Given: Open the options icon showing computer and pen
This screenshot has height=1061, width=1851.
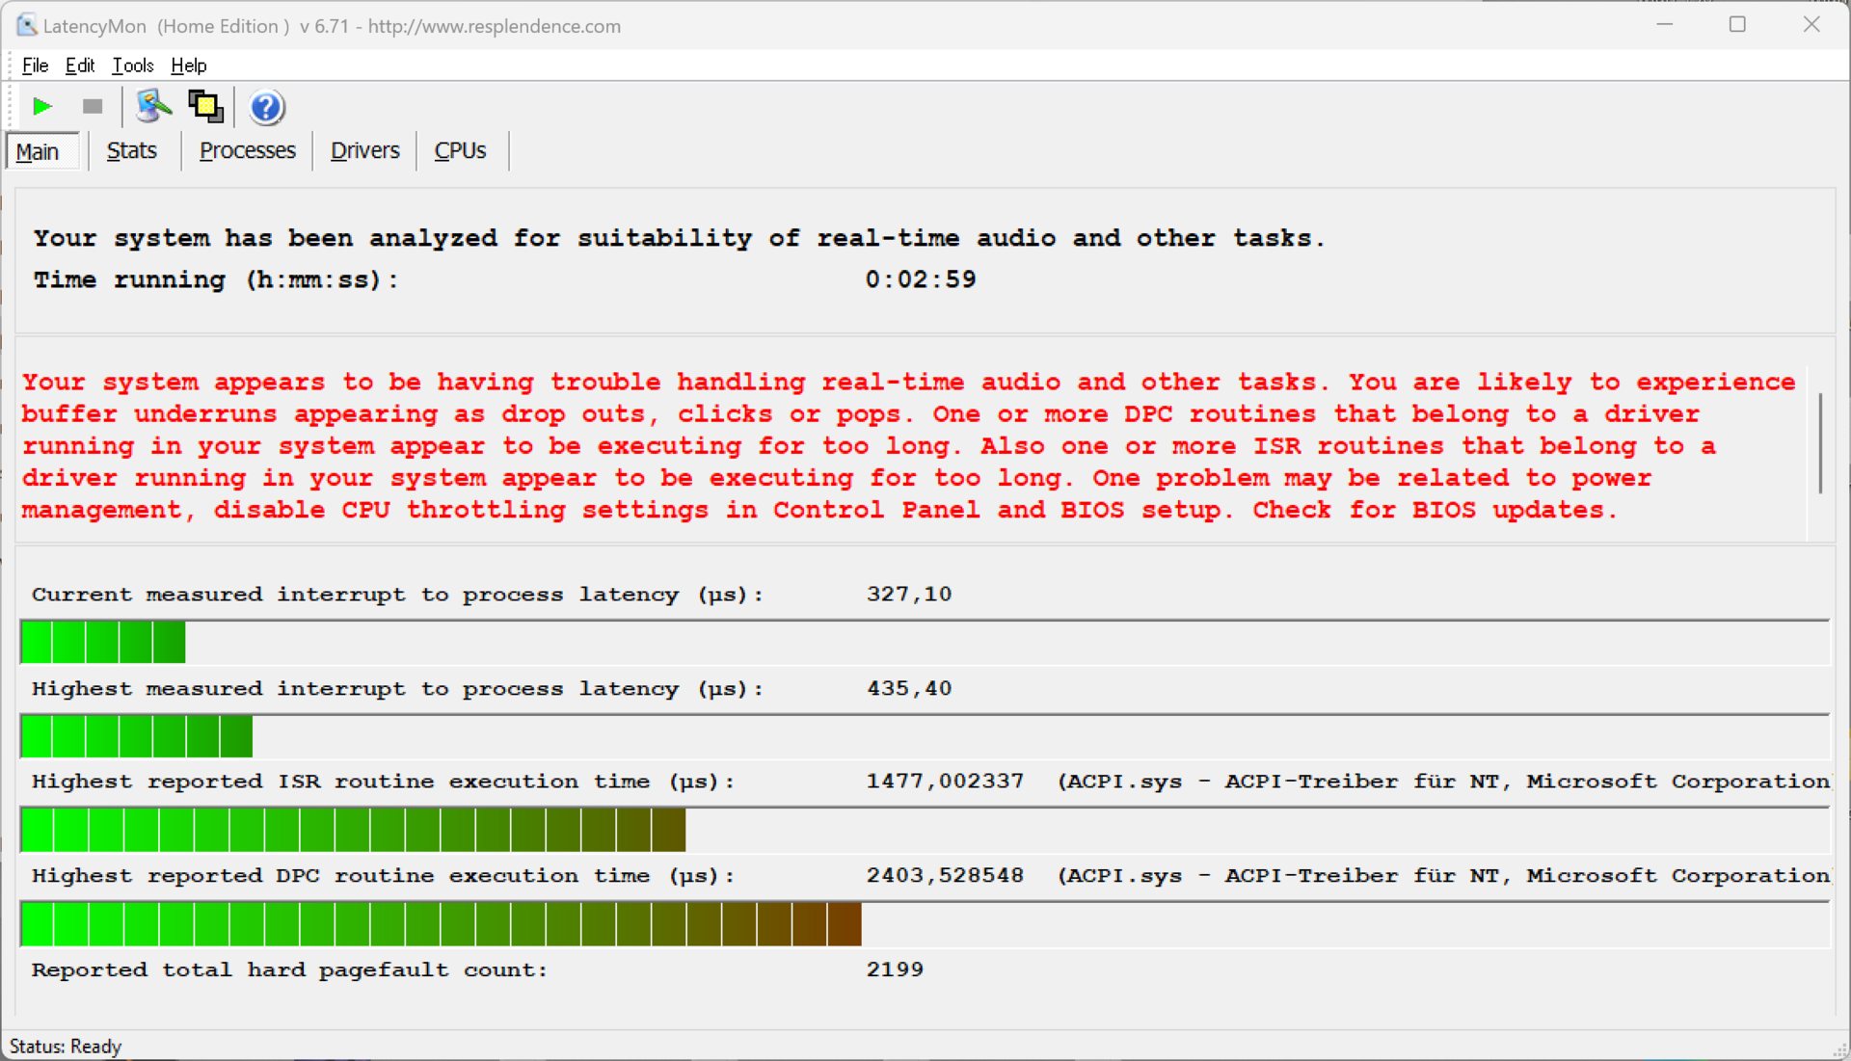Looking at the screenshot, I should pyautogui.click(x=152, y=106).
